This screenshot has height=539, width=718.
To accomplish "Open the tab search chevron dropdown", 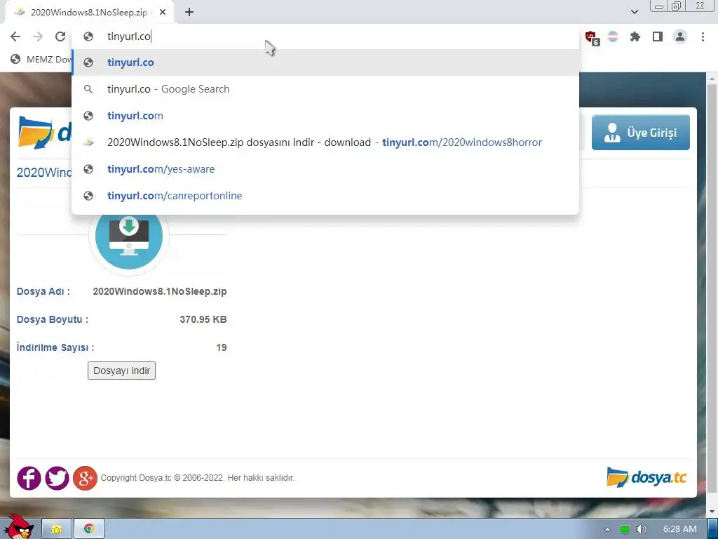I will coord(634,12).
